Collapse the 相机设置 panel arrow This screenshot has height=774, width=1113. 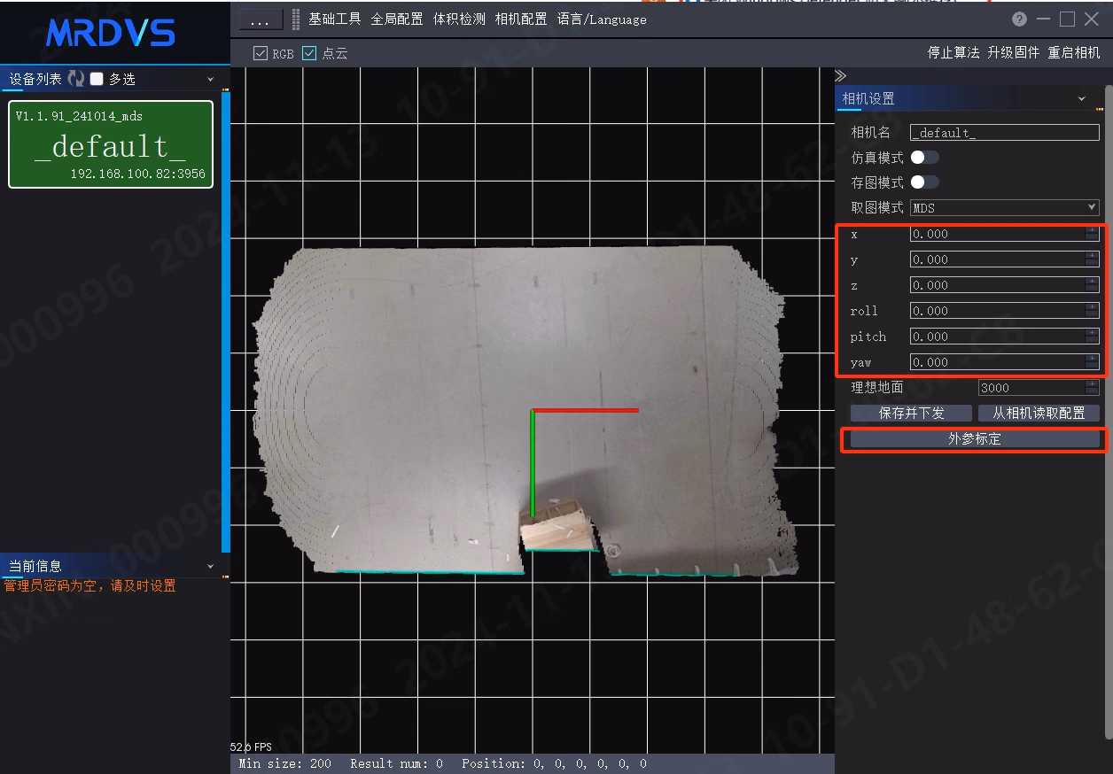[1081, 99]
